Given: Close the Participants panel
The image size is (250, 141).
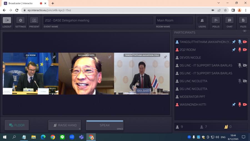Looking at the screenshot, I should pyautogui.click(x=244, y=31).
